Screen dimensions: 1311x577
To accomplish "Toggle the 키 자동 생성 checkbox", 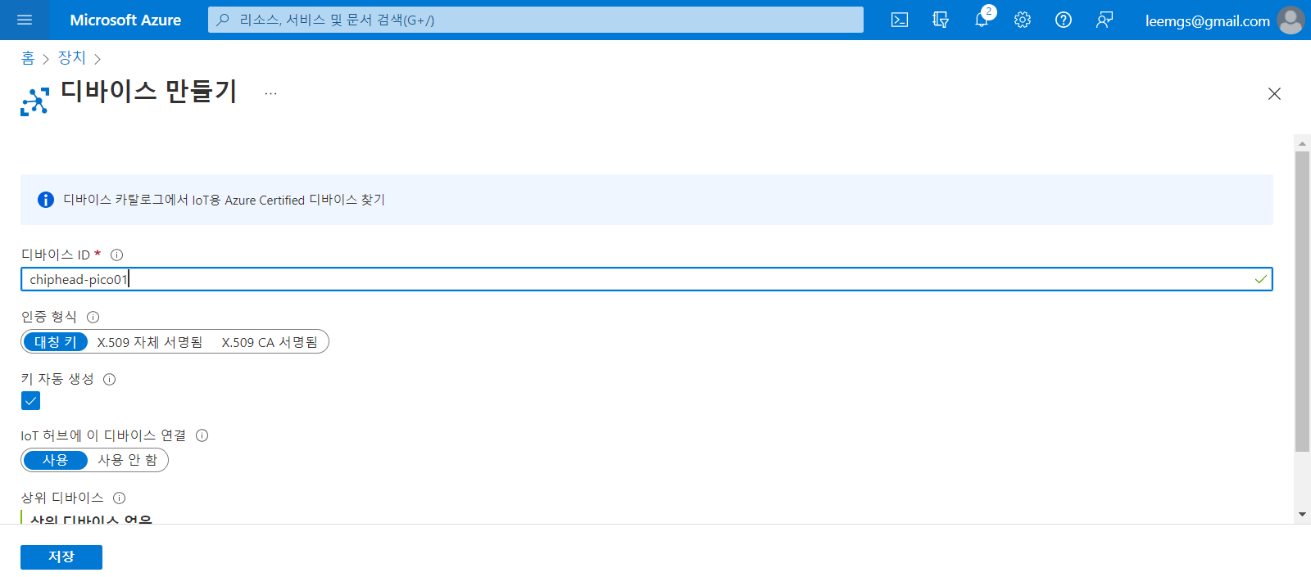I will coord(30,400).
